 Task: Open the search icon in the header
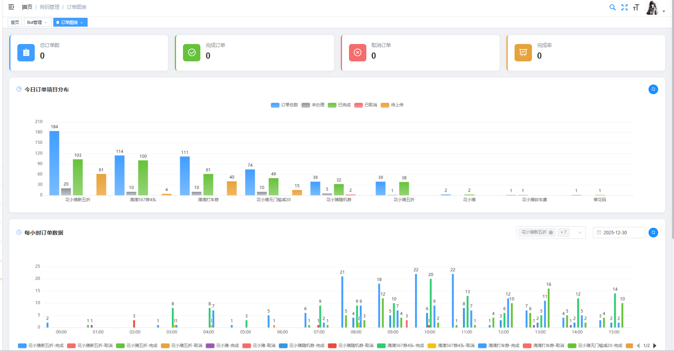click(x=612, y=7)
